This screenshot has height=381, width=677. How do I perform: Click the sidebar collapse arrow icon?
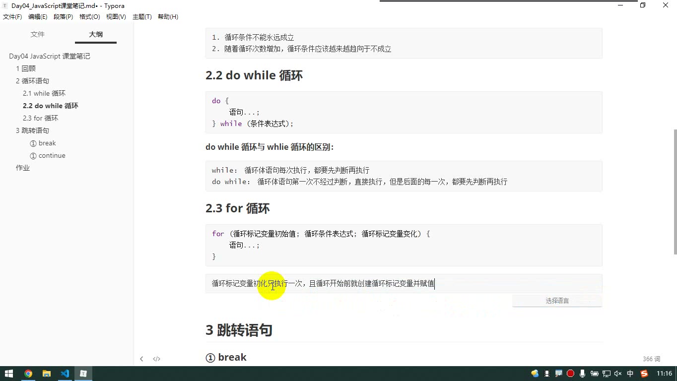click(x=141, y=359)
